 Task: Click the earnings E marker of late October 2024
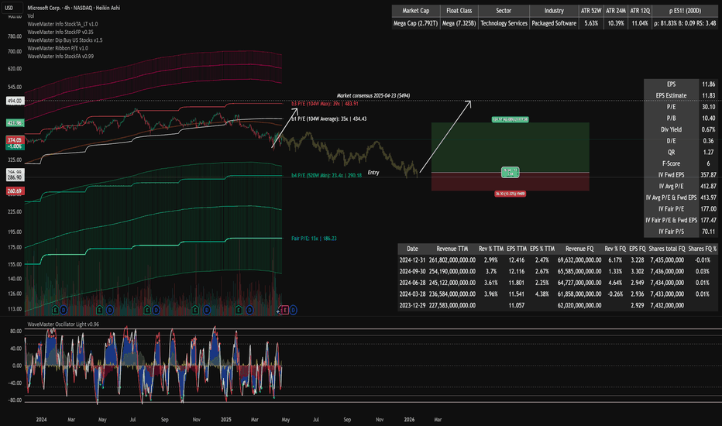[195, 310]
